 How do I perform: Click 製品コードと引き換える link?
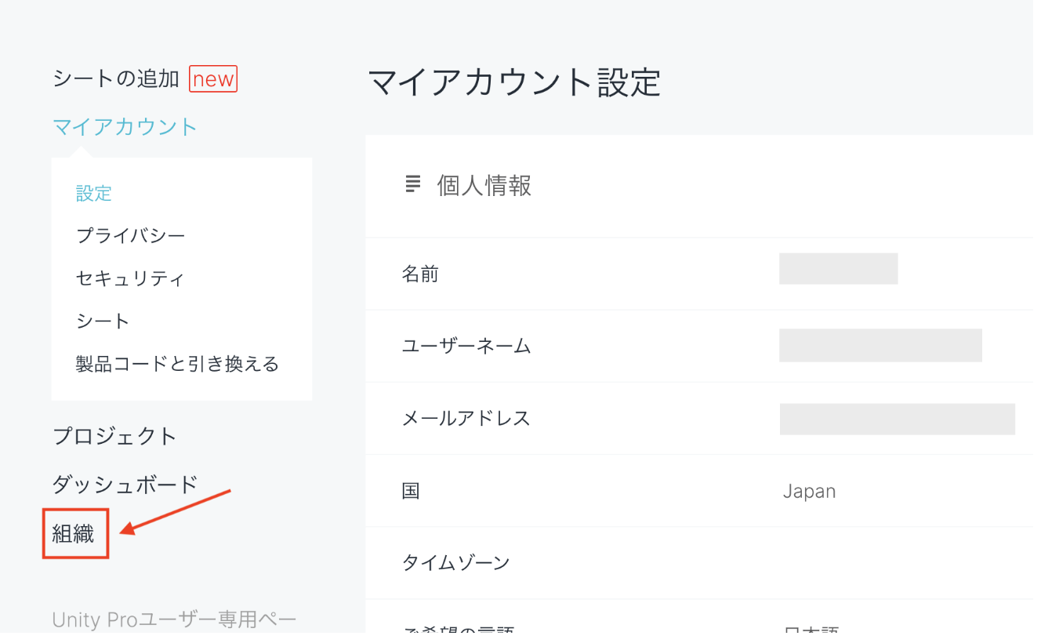point(177,364)
